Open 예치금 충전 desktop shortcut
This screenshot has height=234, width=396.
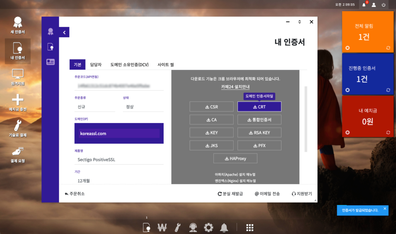click(18, 103)
